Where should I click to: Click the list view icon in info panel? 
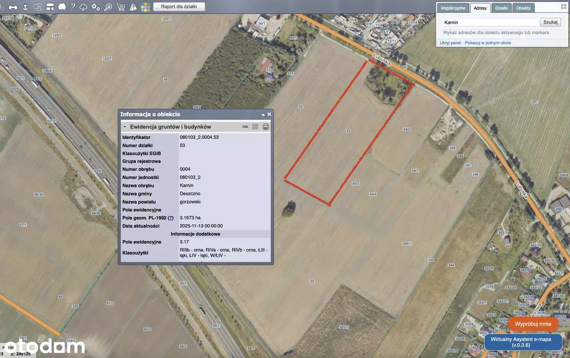256,127
